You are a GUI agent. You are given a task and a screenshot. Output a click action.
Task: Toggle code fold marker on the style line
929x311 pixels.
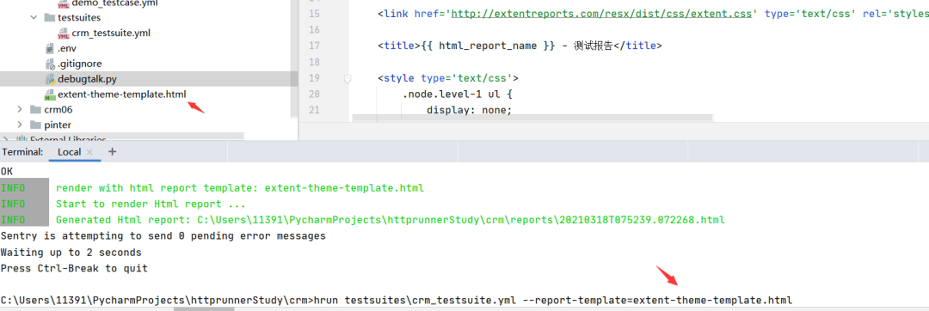tap(348, 78)
